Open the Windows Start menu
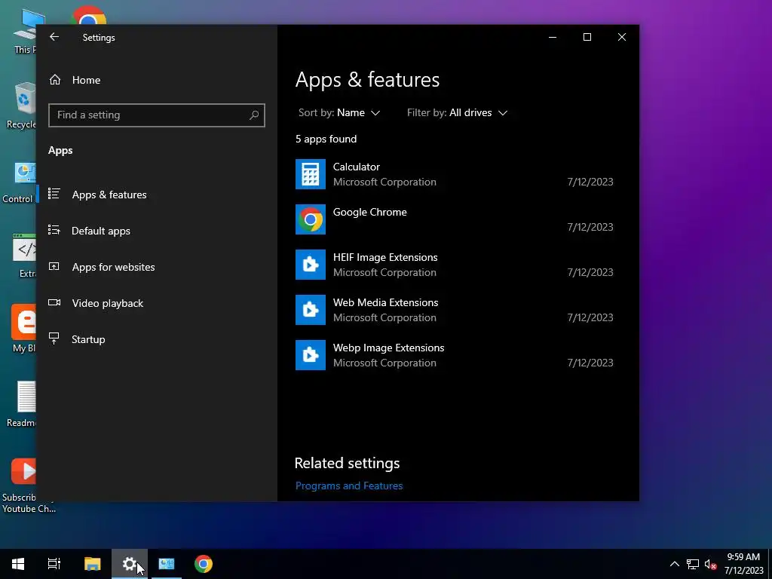The height and width of the screenshot is (579, 772). tap(18, 564)
